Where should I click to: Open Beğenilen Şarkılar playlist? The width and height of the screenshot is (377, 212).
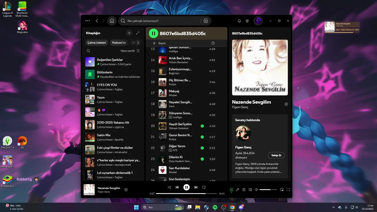[113, 62]
